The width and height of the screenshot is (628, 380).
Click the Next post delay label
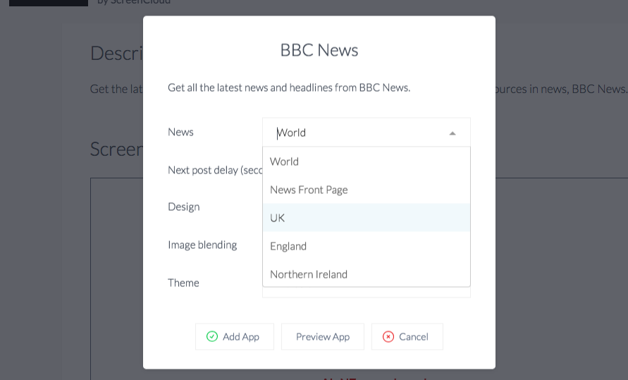[x=215, y=170]
